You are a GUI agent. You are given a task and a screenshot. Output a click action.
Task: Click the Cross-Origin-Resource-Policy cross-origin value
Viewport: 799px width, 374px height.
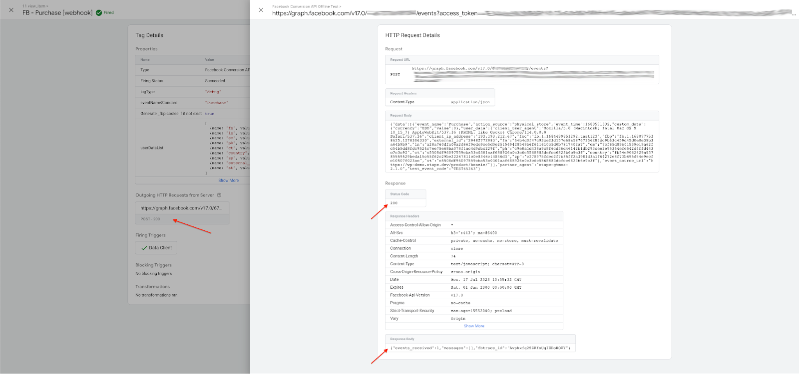pyautogui.click(x=465, y=272)
